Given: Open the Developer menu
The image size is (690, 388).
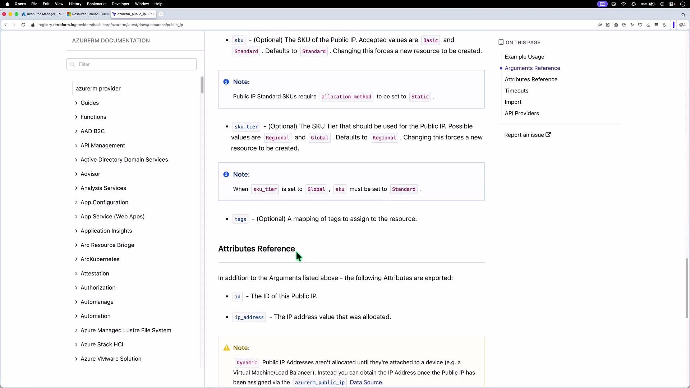Looking at the screenshot, I should coord(121,4).
